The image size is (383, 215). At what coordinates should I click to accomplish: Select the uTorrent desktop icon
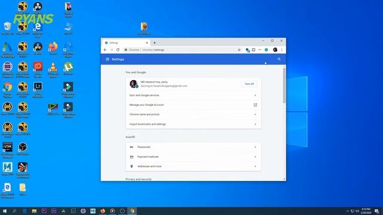coord(68,69)
